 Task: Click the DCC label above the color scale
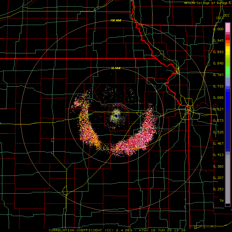tap(226, 15)
